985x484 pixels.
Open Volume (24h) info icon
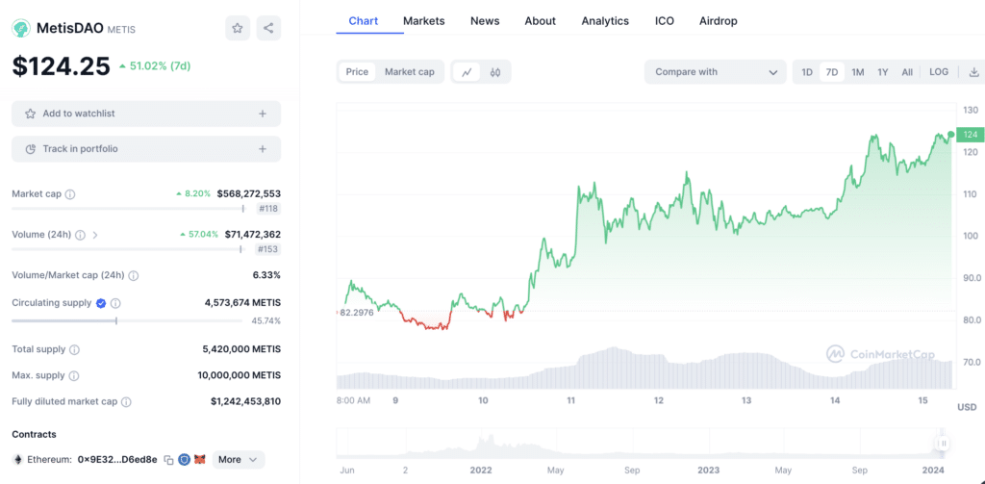coord(81,235)
